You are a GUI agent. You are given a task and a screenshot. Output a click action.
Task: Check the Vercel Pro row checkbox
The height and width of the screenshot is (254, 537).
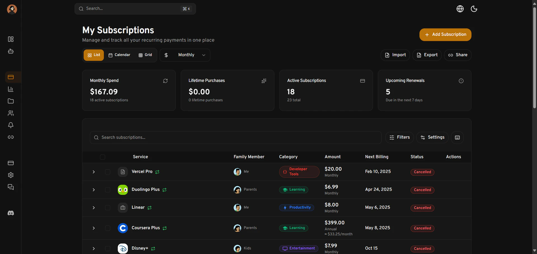tap(108, 172)
